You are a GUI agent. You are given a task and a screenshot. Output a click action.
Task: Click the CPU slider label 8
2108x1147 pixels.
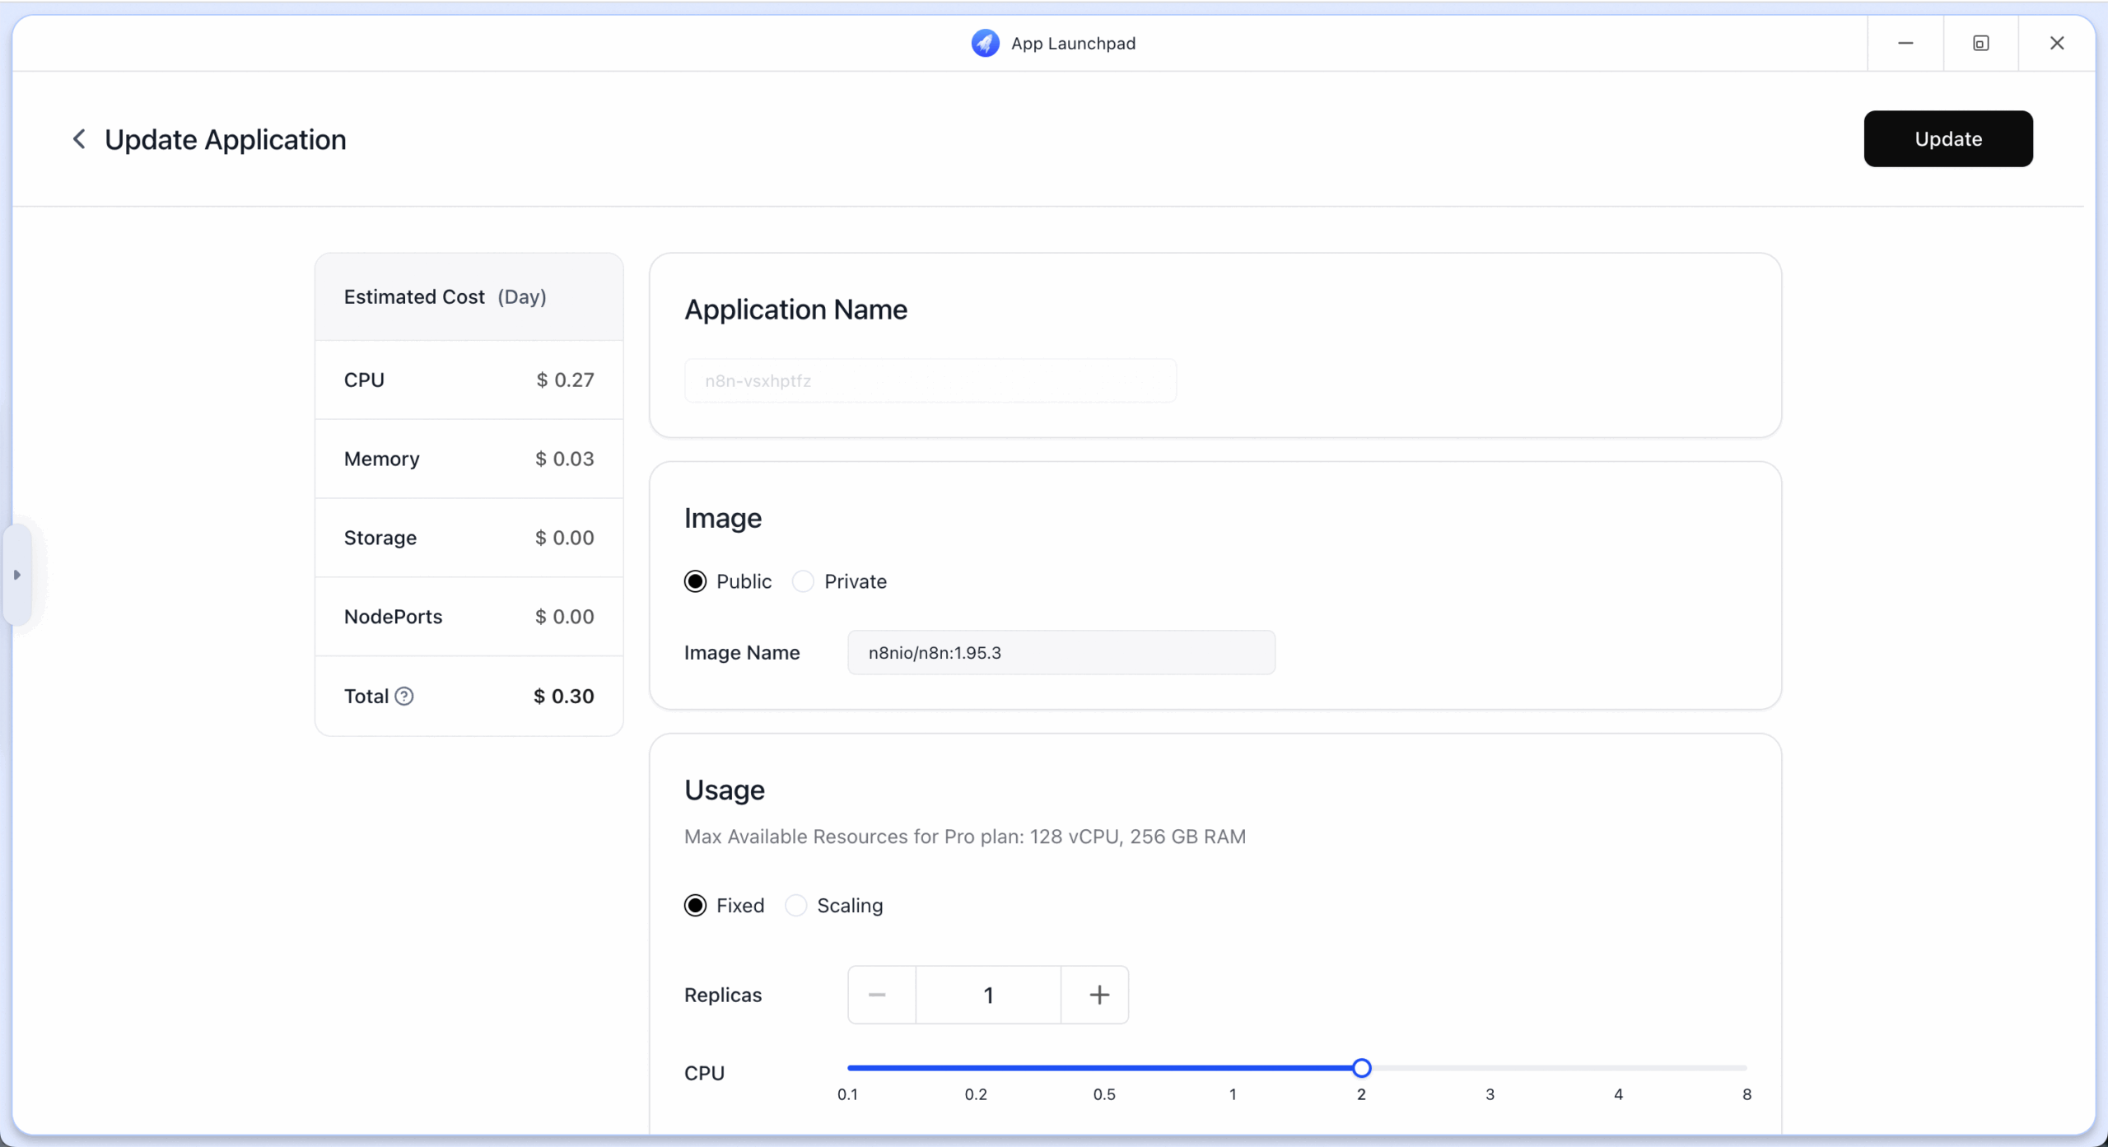pyautogui.click(x=1747, y=1094)
